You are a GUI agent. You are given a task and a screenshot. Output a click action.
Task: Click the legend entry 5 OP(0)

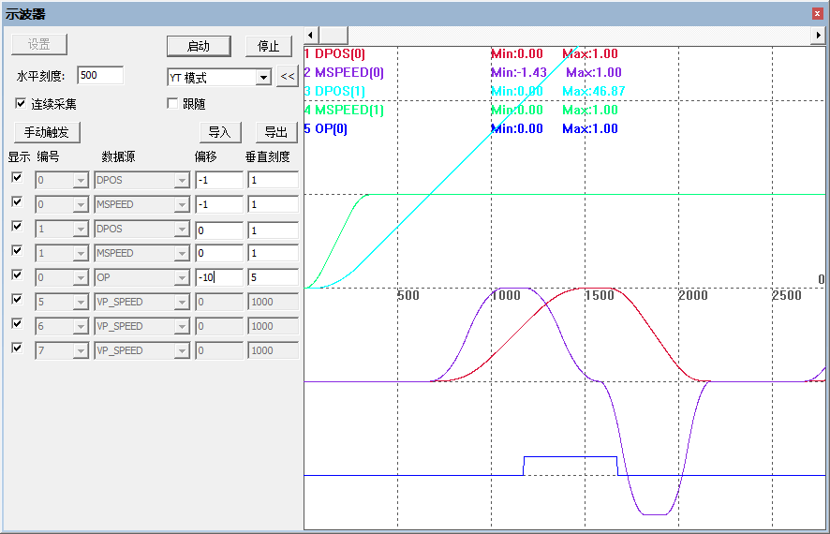click(326, 128)
